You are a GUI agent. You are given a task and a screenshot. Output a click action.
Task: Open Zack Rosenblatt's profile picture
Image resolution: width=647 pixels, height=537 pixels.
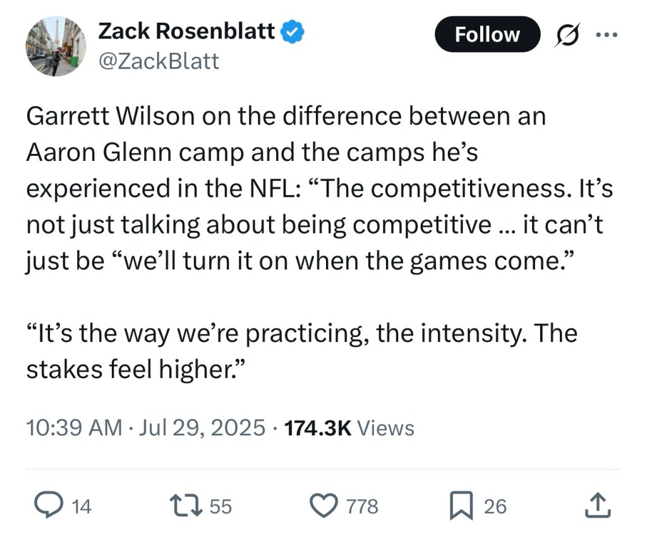pyautogui.click(x=55, y=47)
